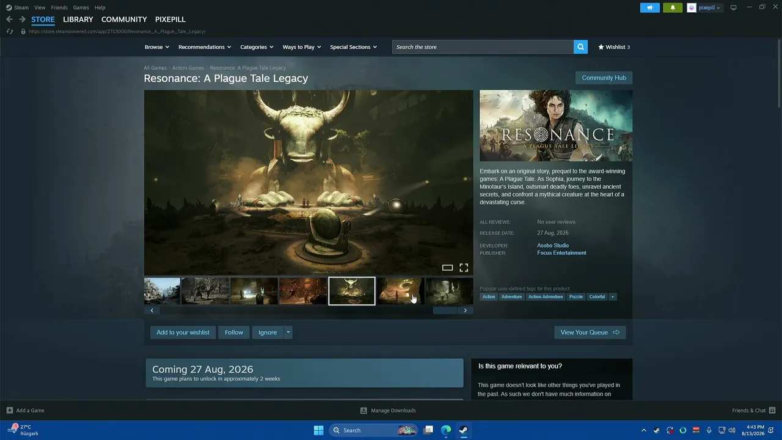Expand the Recommendations dropdown
This screenshot has width=782, height=440.
[x=205, y=47]
